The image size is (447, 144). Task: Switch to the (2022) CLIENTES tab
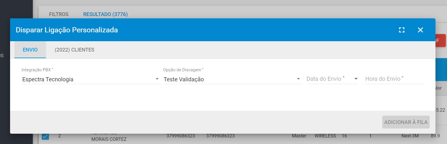click(75, 50)
